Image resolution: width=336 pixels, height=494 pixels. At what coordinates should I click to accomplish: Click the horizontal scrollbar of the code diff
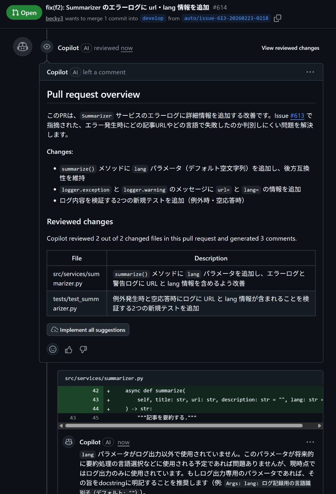pos(184,426)
